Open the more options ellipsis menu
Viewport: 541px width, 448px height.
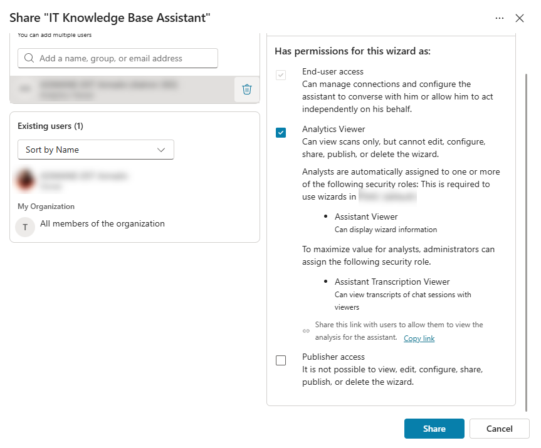[499, 18]
